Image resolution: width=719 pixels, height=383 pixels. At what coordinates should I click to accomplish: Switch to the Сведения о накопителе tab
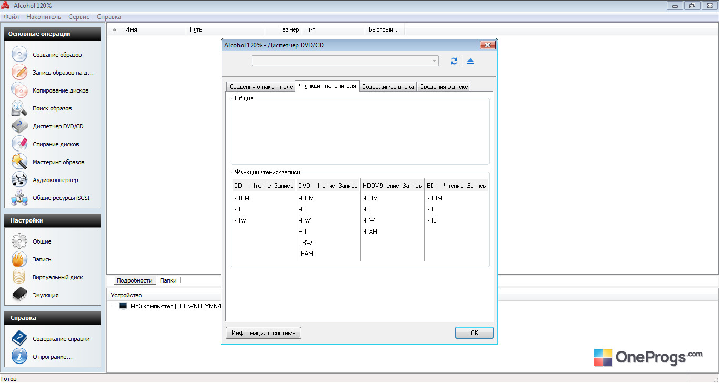pyautogui.click(x=261, y=87)
